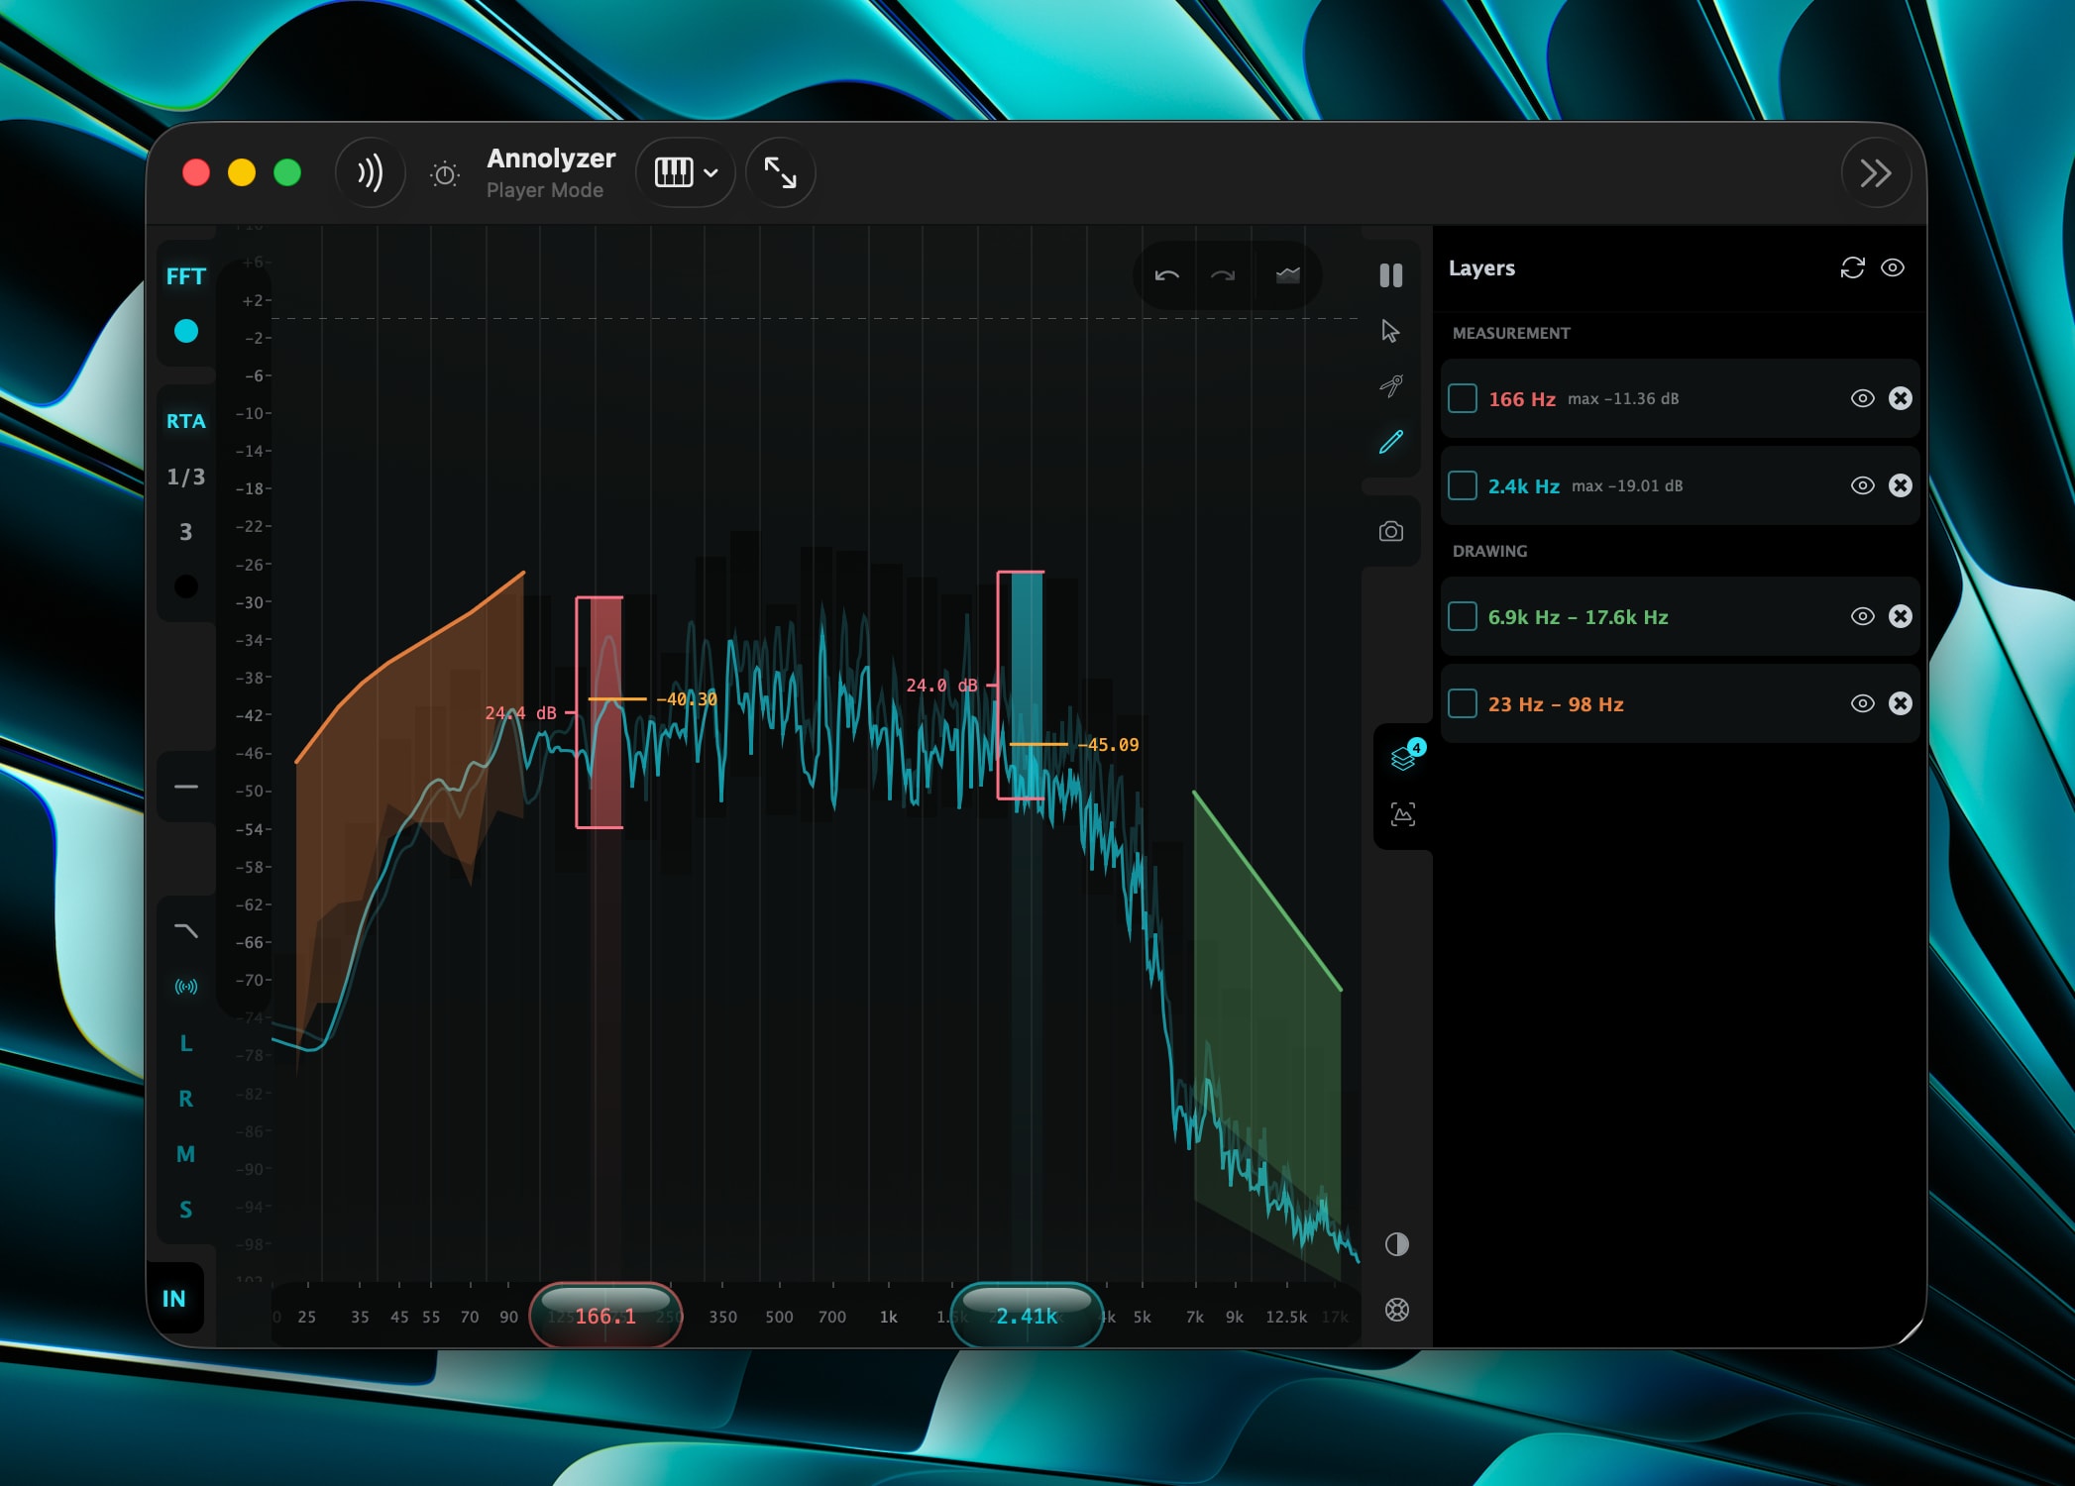2075x1486 pixels.
Task: Click the aperture wheel icon at bottom
Action: (1397, 1310)
